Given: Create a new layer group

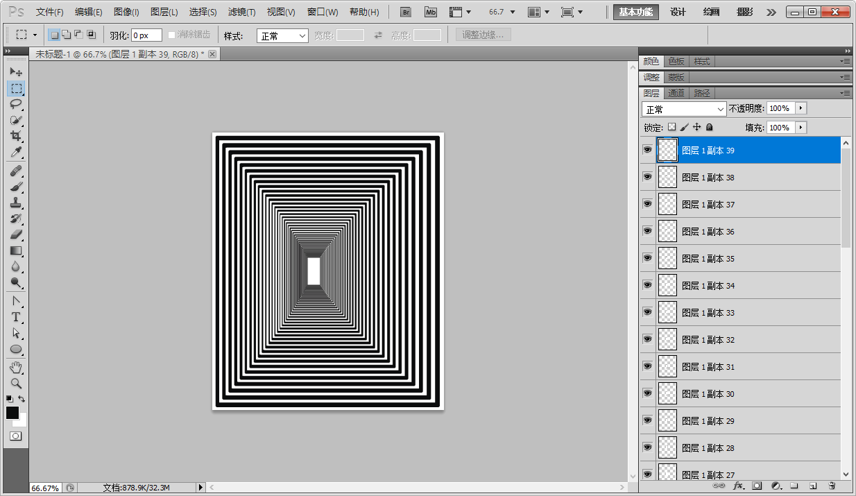Looking at the screenshot, I should [x=794, y=486].
